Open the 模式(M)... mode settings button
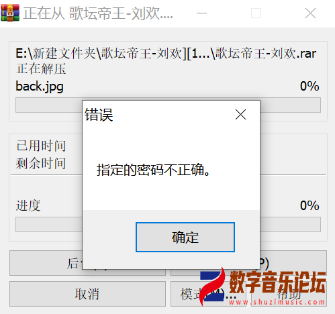This screenshot has height=314, width=335. (208, 294)
